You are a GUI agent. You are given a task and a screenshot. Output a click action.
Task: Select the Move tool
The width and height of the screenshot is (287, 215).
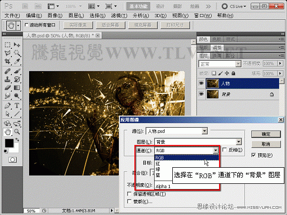pyautogui.click(x=17, y=45)
